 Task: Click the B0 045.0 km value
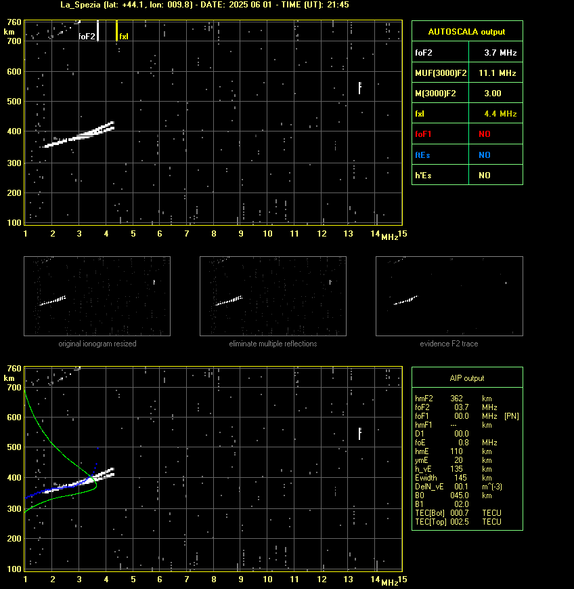tap(460, 495)
